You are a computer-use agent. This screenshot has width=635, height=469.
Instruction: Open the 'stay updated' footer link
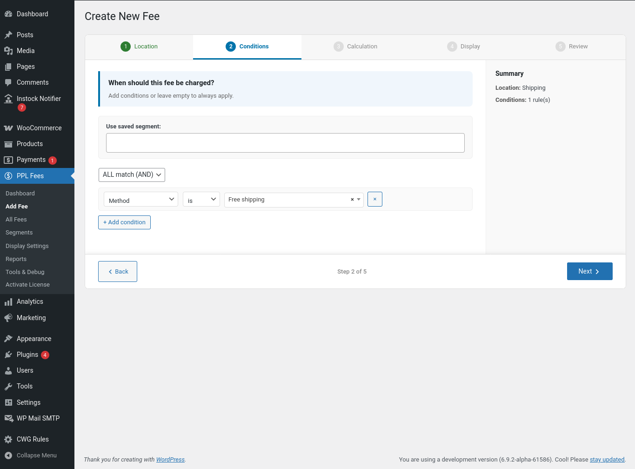tap(607, 460)
